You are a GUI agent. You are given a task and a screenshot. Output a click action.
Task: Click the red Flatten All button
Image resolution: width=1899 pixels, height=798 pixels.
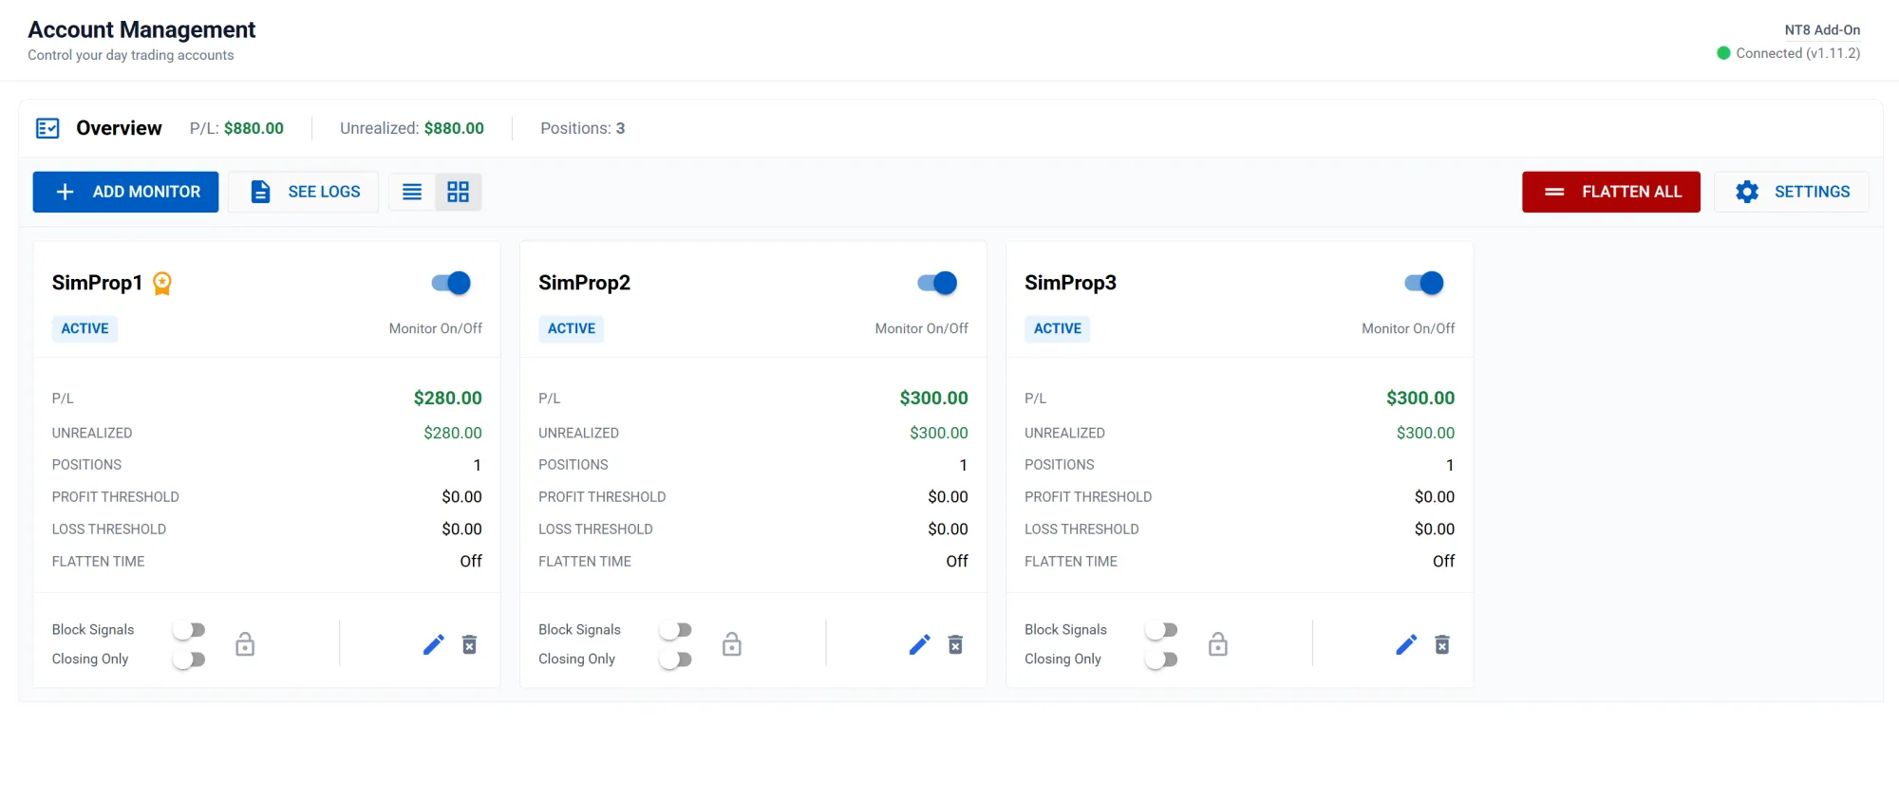pyautogui.click(x=1610, y=192)
